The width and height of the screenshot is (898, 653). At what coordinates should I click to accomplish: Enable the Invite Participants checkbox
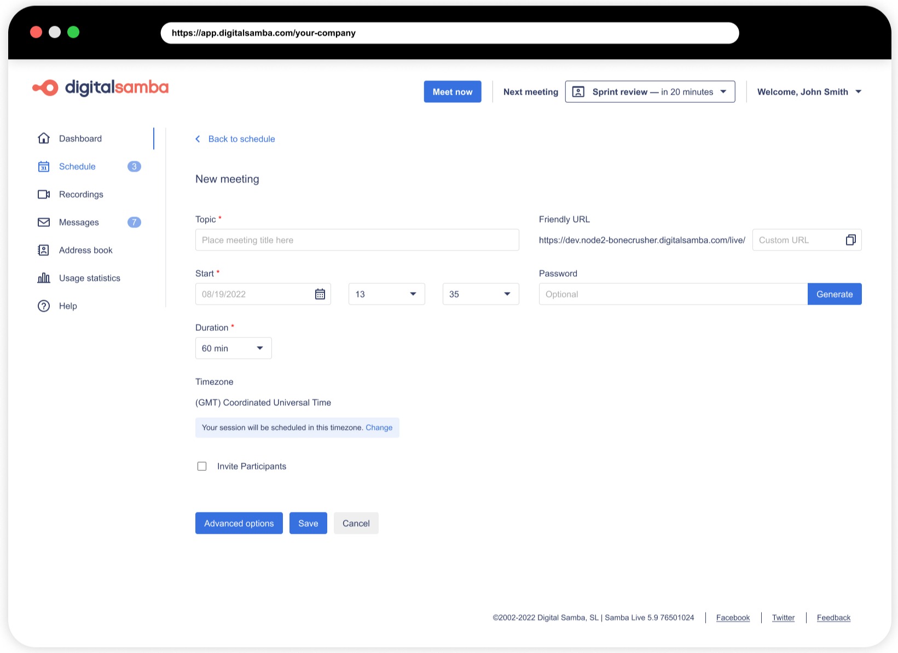coord(202,467)
